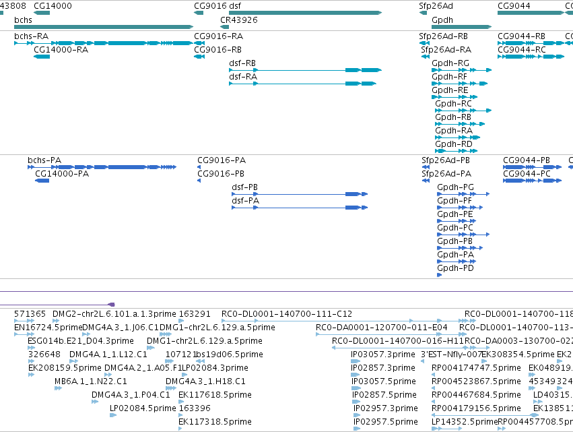
Task: Click EST RC0-DL0001-140700-016-H11
Action: 410,348
